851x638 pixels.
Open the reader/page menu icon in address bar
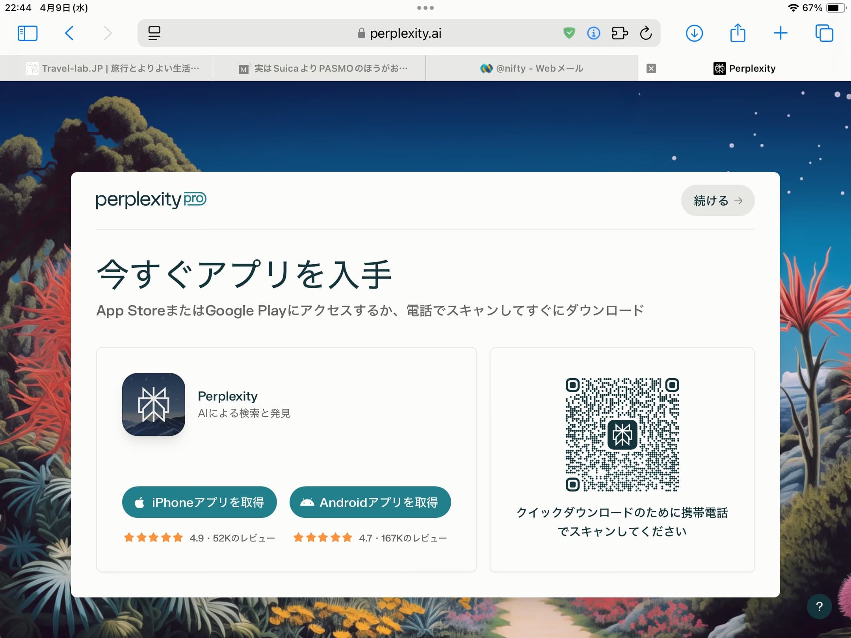154,33
